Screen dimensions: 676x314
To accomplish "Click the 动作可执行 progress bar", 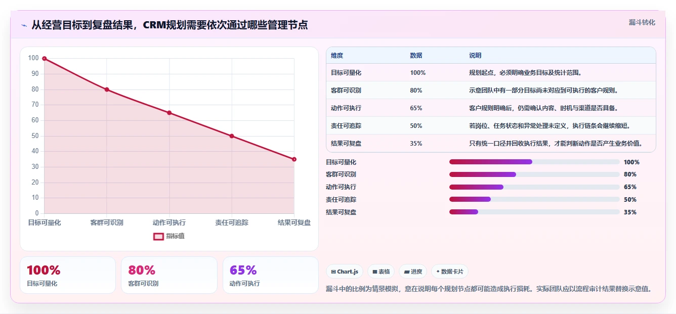I will click(x=534, y=187).
